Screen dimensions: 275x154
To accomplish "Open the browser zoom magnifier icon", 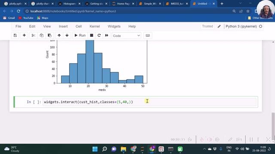I will [x=234, y=11].
